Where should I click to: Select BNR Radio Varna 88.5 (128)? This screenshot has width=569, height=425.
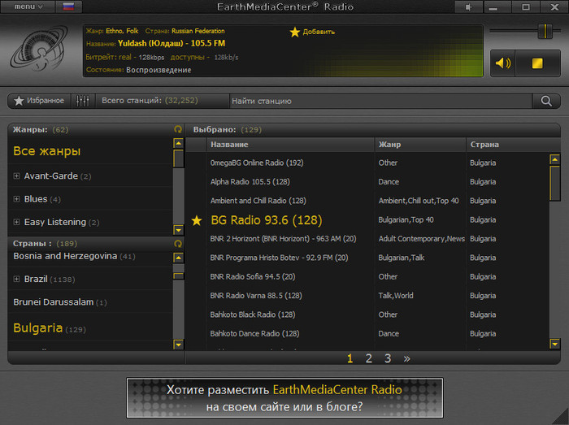[x=256, y=296]
